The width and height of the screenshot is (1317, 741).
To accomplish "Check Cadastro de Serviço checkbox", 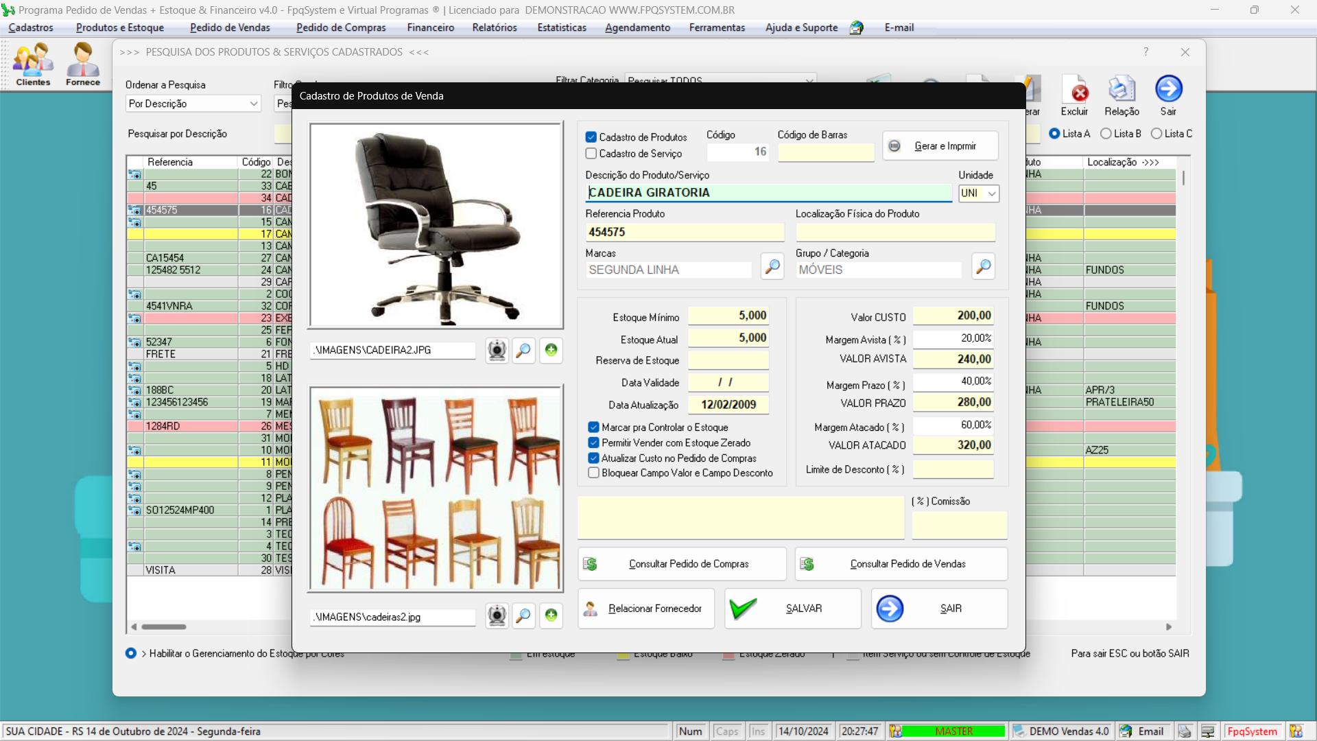I will coord(591,154).
